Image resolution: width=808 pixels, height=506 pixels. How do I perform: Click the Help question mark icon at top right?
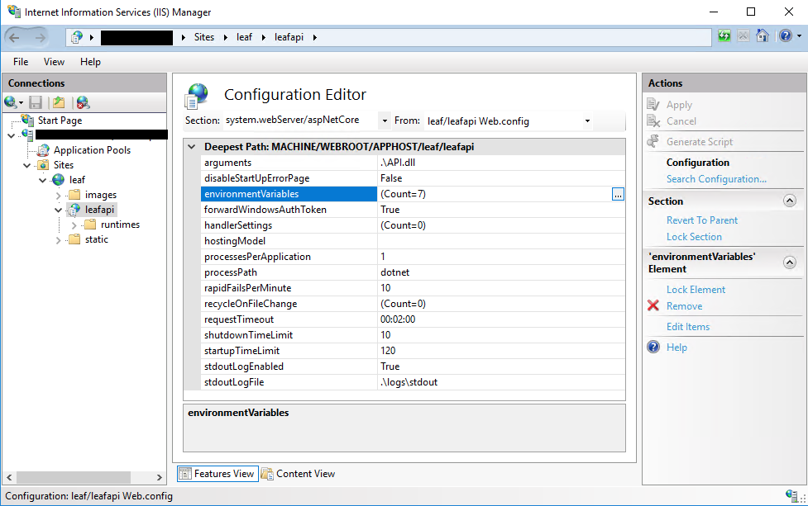[783, 36]
